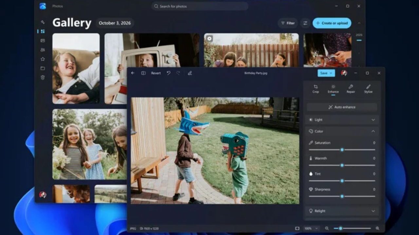Click the Auto enhance button

[342, 107]
